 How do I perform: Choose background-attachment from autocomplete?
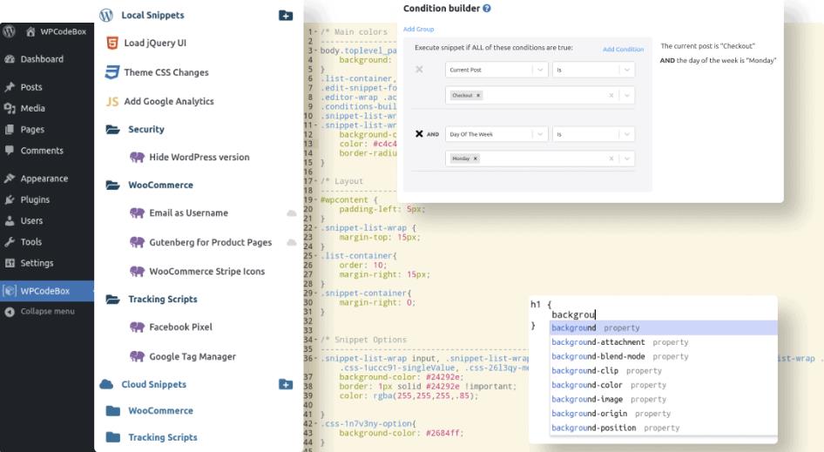point(663,342)
